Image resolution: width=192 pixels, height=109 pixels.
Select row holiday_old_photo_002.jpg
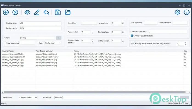point(13,63)
